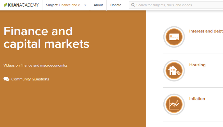
Task: Open the Community Questions link
Action: [30, 79]
